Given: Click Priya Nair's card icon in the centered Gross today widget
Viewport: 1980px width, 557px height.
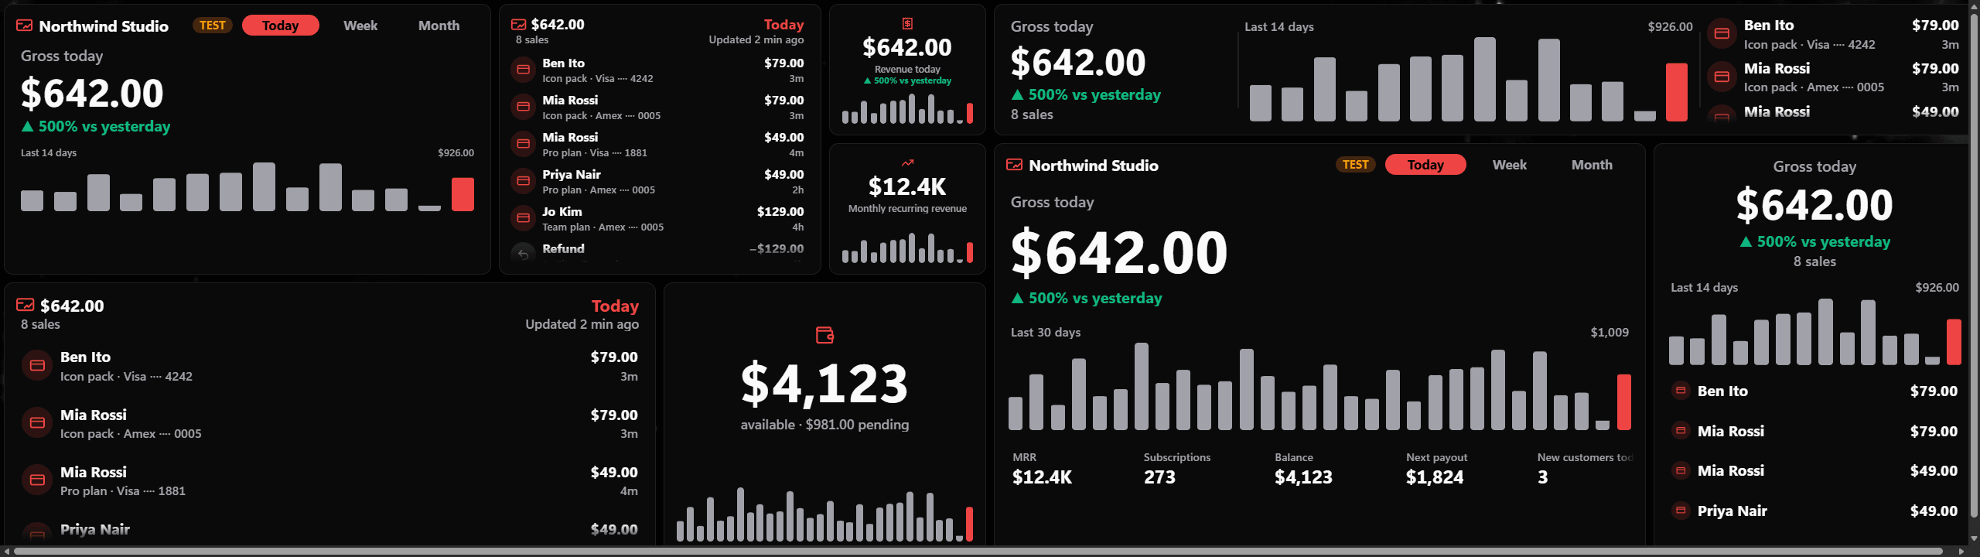Looking at the screenshot, I should (x=1681, y=511).
